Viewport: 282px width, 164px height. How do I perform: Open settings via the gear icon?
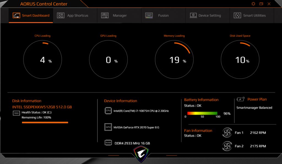[x=253, y=4]
